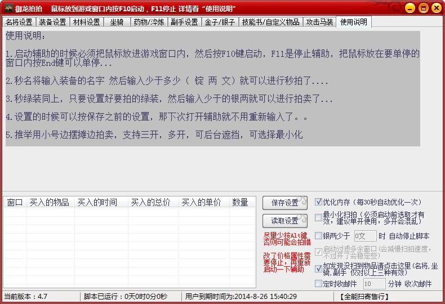Open the 金子/银子 tab
The image size is (445, 304).
click(220, 22)
